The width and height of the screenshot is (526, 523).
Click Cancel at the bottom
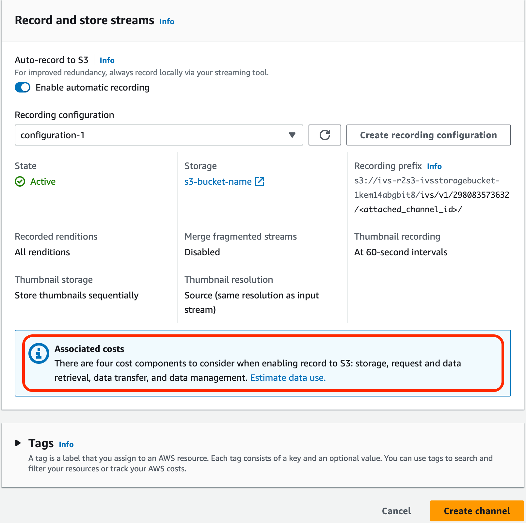pos(396,511)
